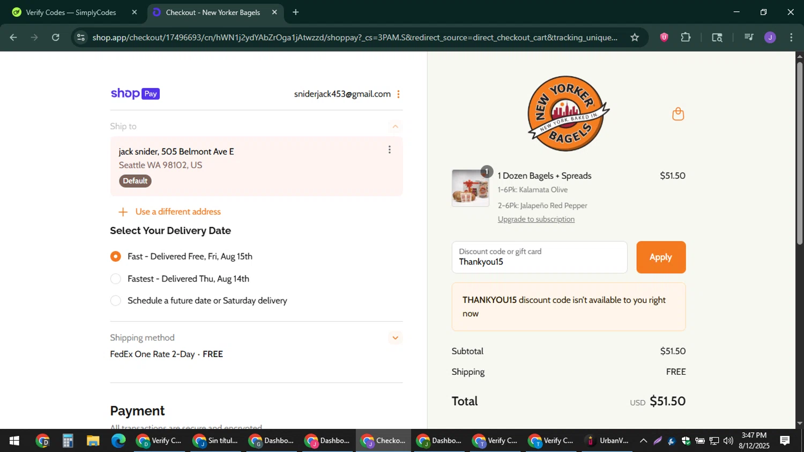Switch to UrbanV... taskbar window
Image resolution: width=804 pixels, height=452 pixels.
click(607, 441)
